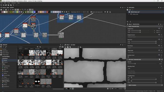Click the magnifier find icon in graph toolbar
The height and width of the screenshot is (92, 164).
11,10
